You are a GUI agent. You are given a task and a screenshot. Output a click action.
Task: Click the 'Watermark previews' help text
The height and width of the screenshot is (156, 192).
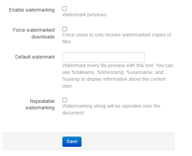(x=84, y=15)
